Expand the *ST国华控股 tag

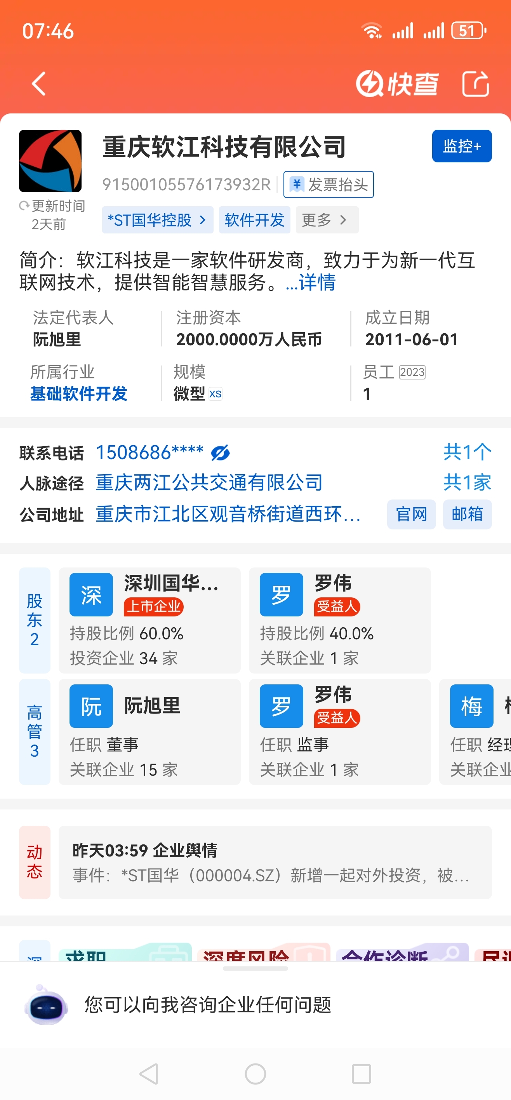point(158,220)
